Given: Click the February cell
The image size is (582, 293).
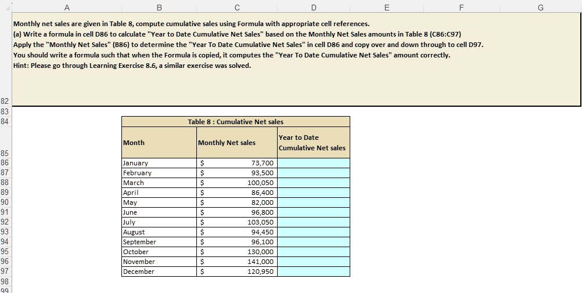Looking at the screenshot, I should coord(159,173).
